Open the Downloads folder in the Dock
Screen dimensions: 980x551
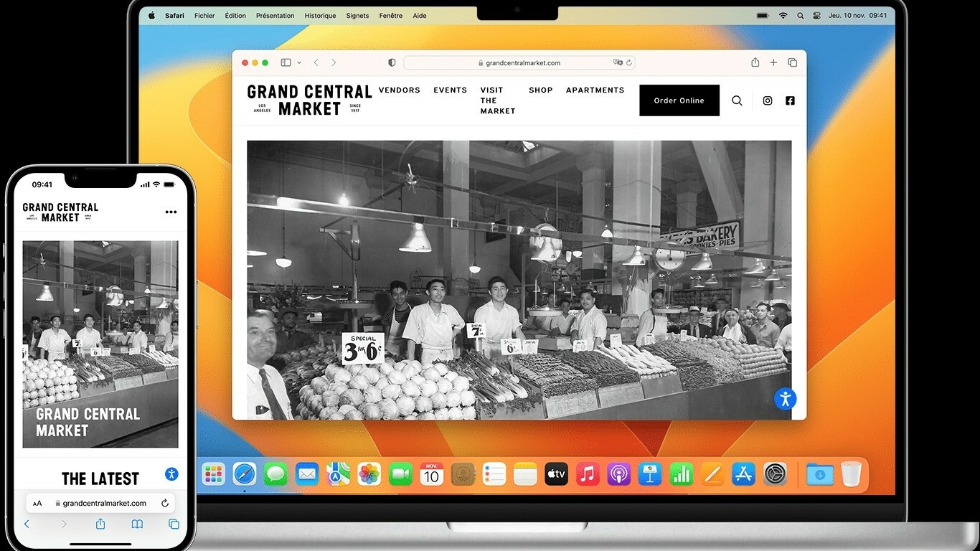pyautogui.click(x=820, y=474)
